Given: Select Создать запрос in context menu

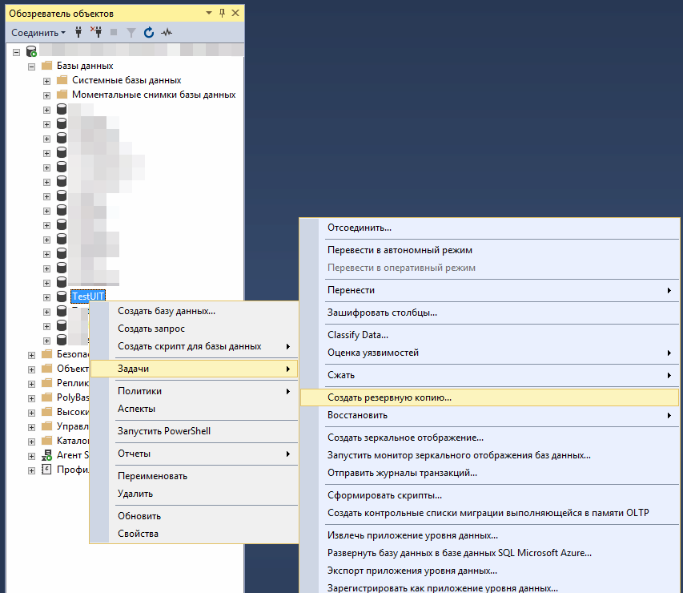Looking at the screenshot, I should click(151, 329).
